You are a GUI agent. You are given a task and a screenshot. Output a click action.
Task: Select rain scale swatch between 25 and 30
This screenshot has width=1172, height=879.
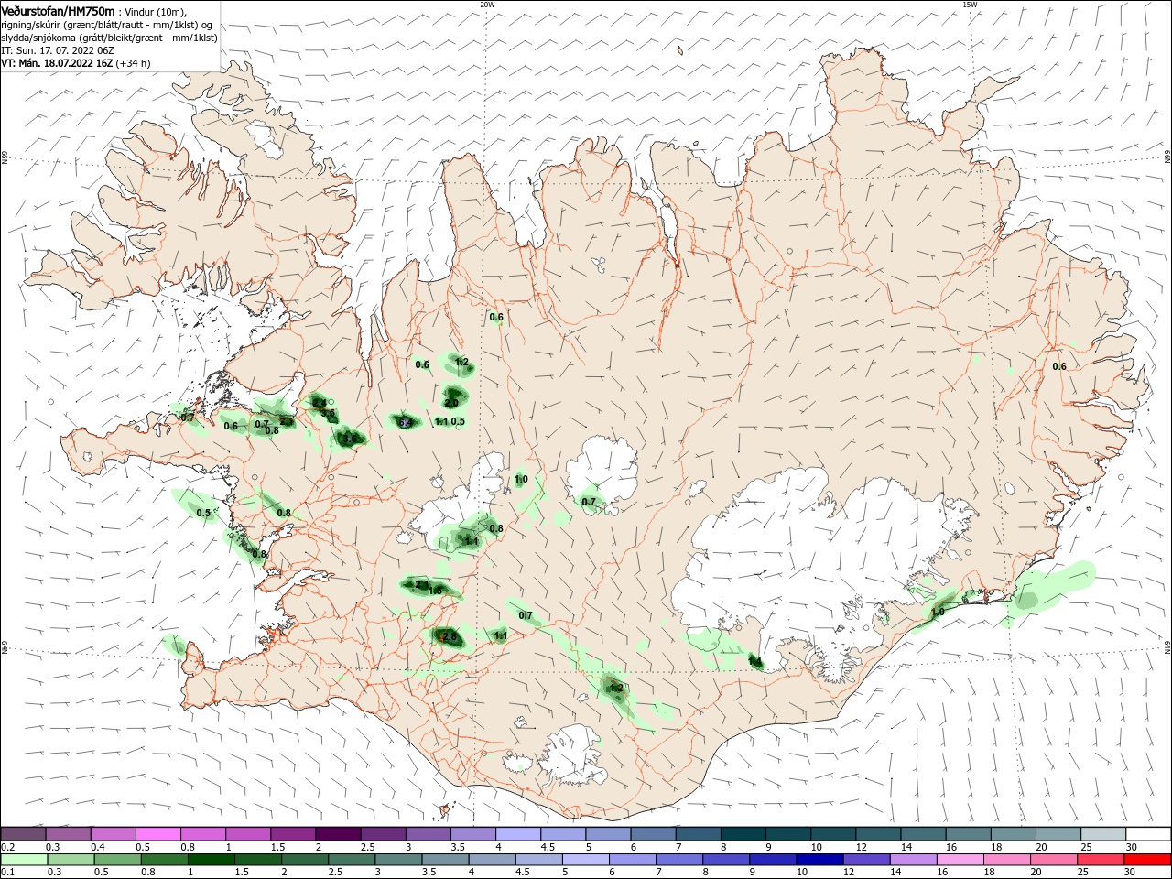point(1101,859)
